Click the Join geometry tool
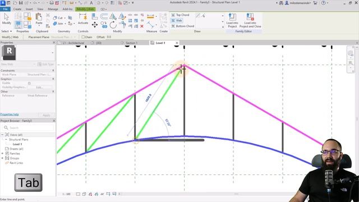Screen dimensions: 359x202 coord(58,24)
